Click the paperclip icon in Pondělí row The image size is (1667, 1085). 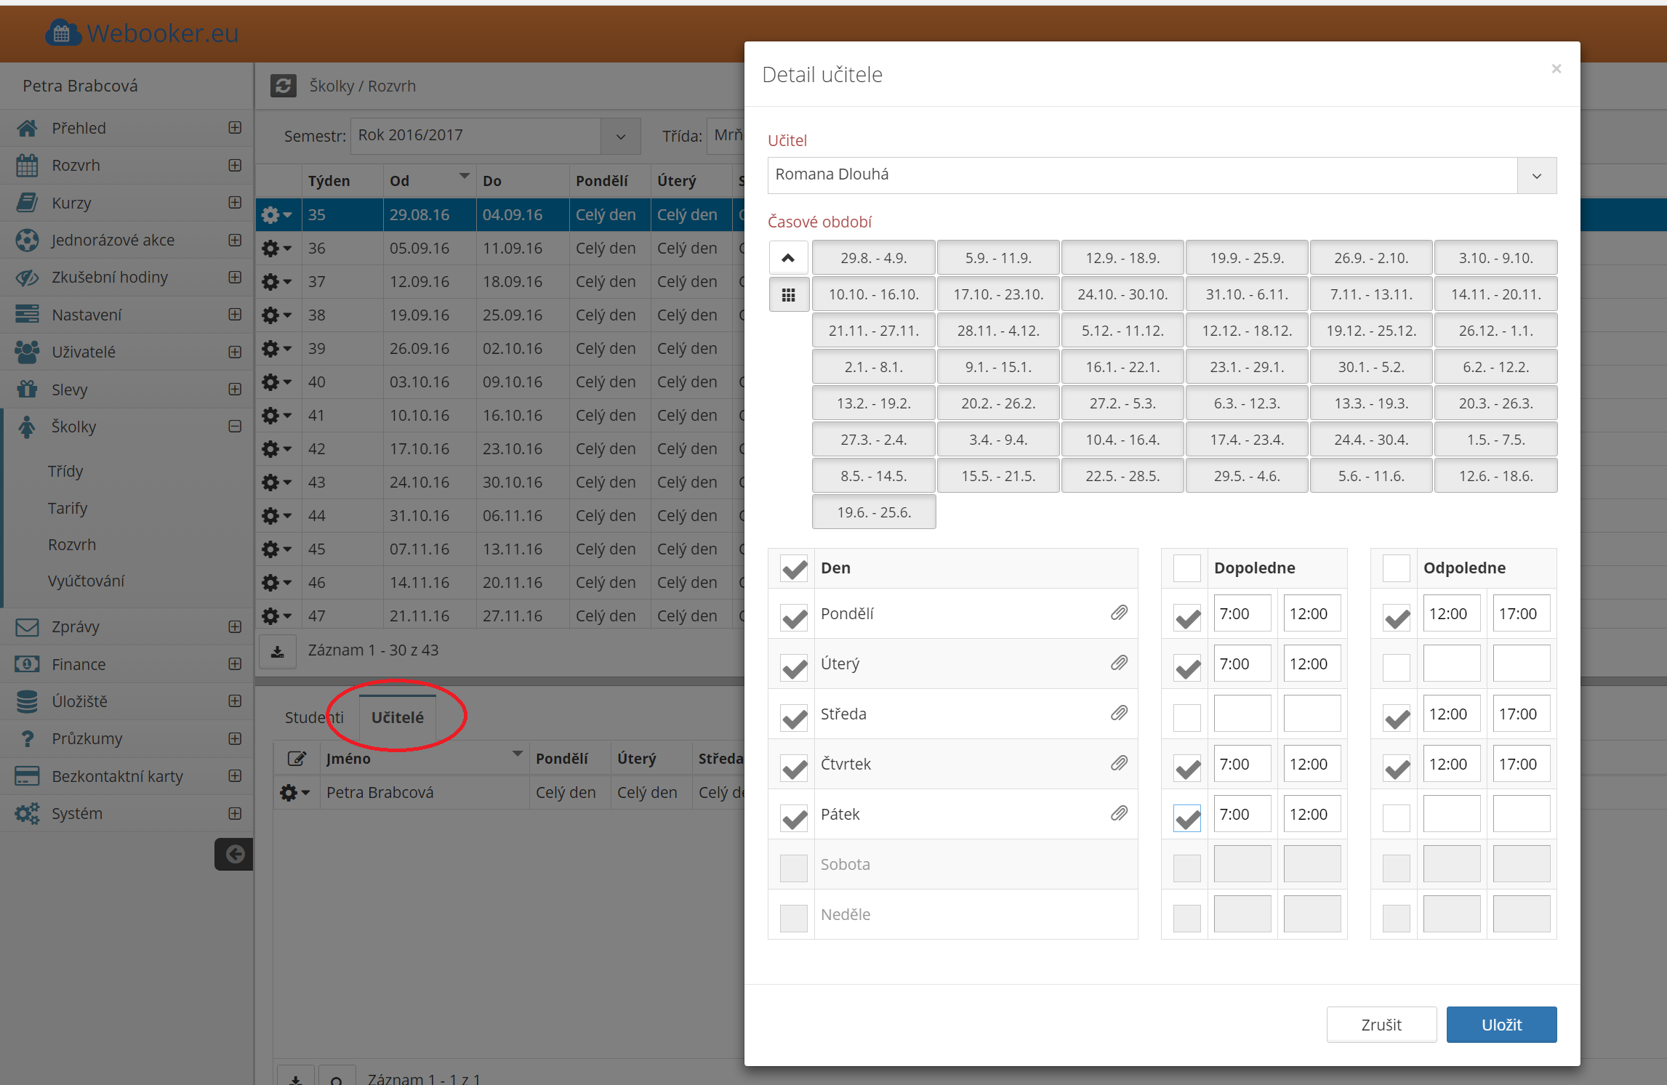1119,613
